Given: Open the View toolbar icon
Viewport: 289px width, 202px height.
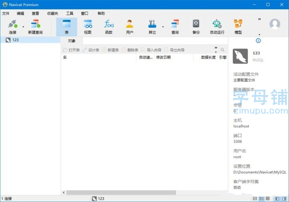Looking at the screenshot, I should (88, 24).
